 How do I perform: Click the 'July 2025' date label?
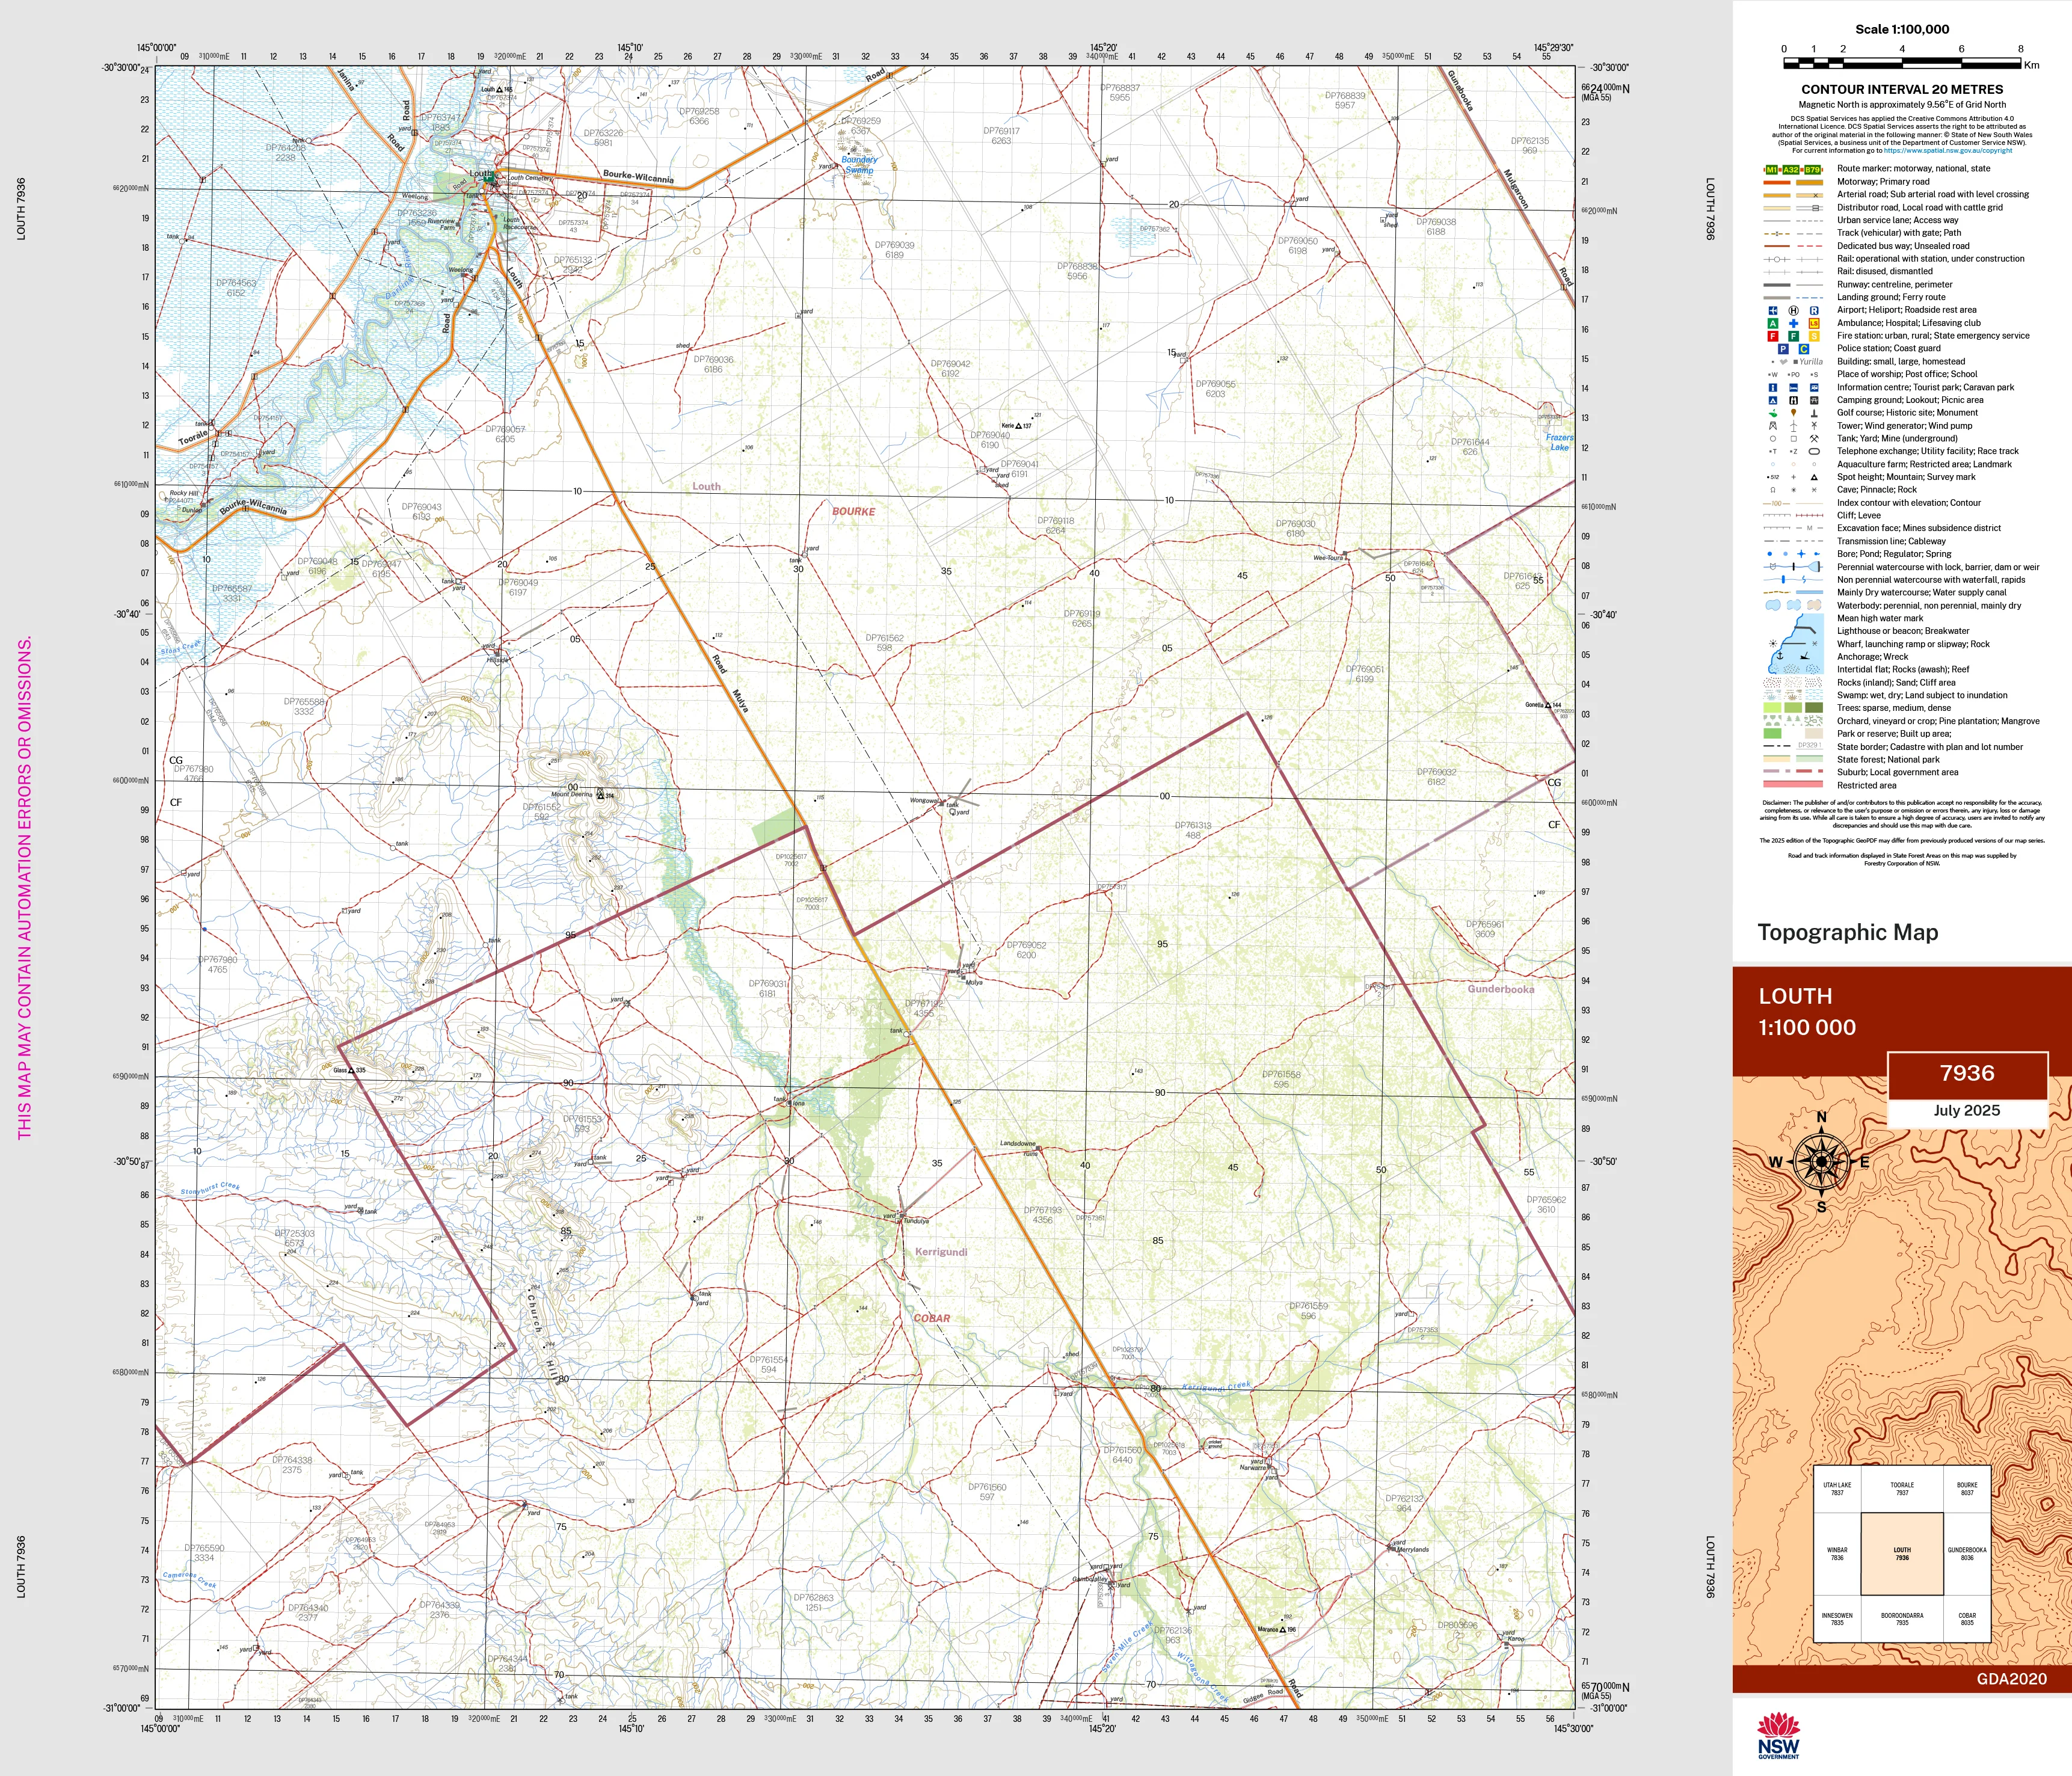[1967, 1110]
